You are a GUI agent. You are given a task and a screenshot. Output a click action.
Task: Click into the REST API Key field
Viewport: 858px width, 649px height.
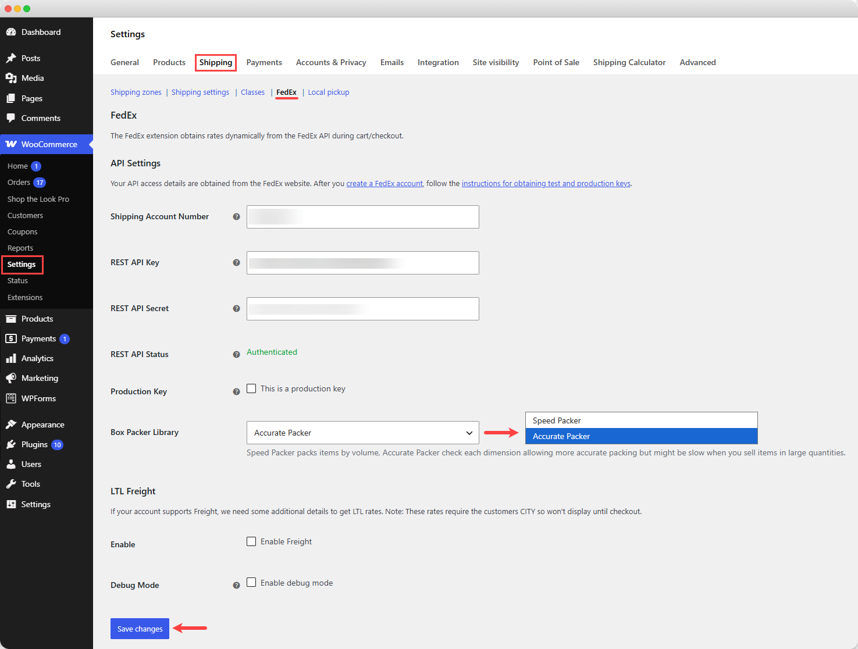tap(363, 263)
